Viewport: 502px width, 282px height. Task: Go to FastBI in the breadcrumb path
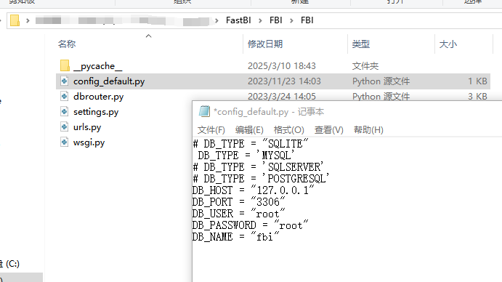point(238,20)
